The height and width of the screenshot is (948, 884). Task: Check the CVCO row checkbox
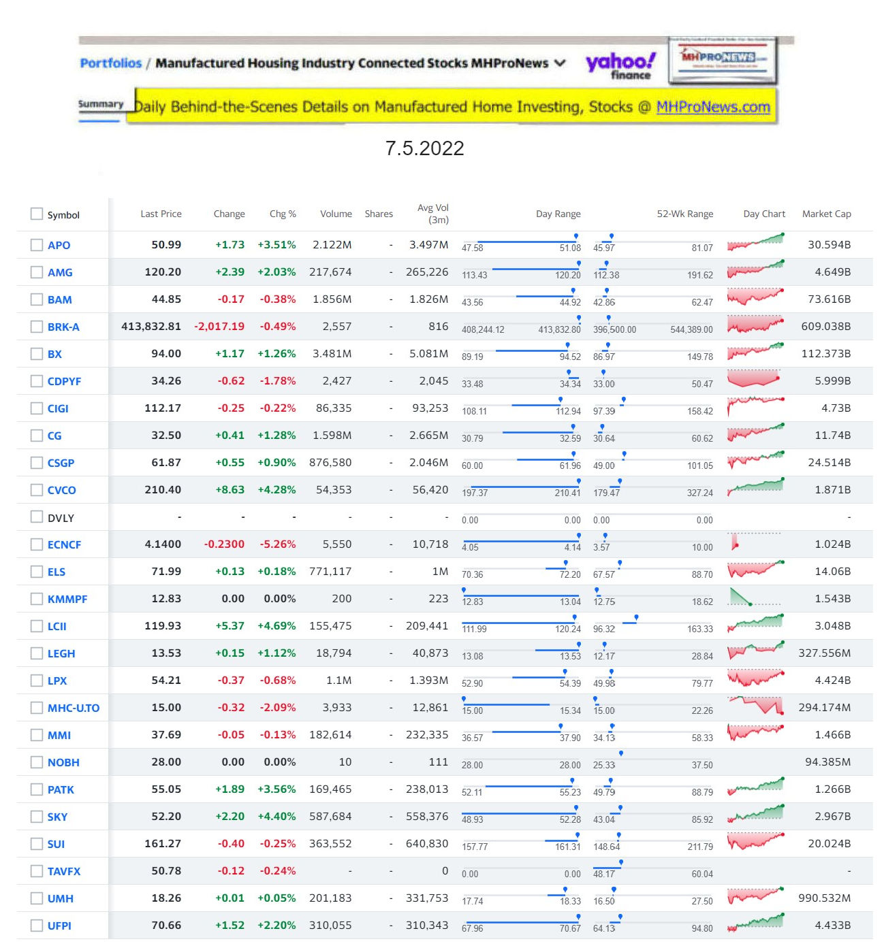pos(37,489)
